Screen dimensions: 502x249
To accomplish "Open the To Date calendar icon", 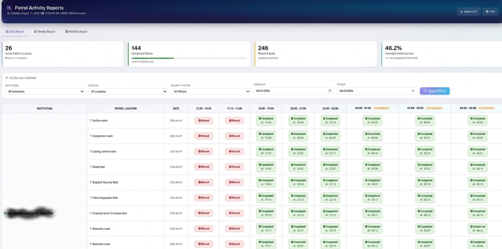I will [x=413, y=91].
